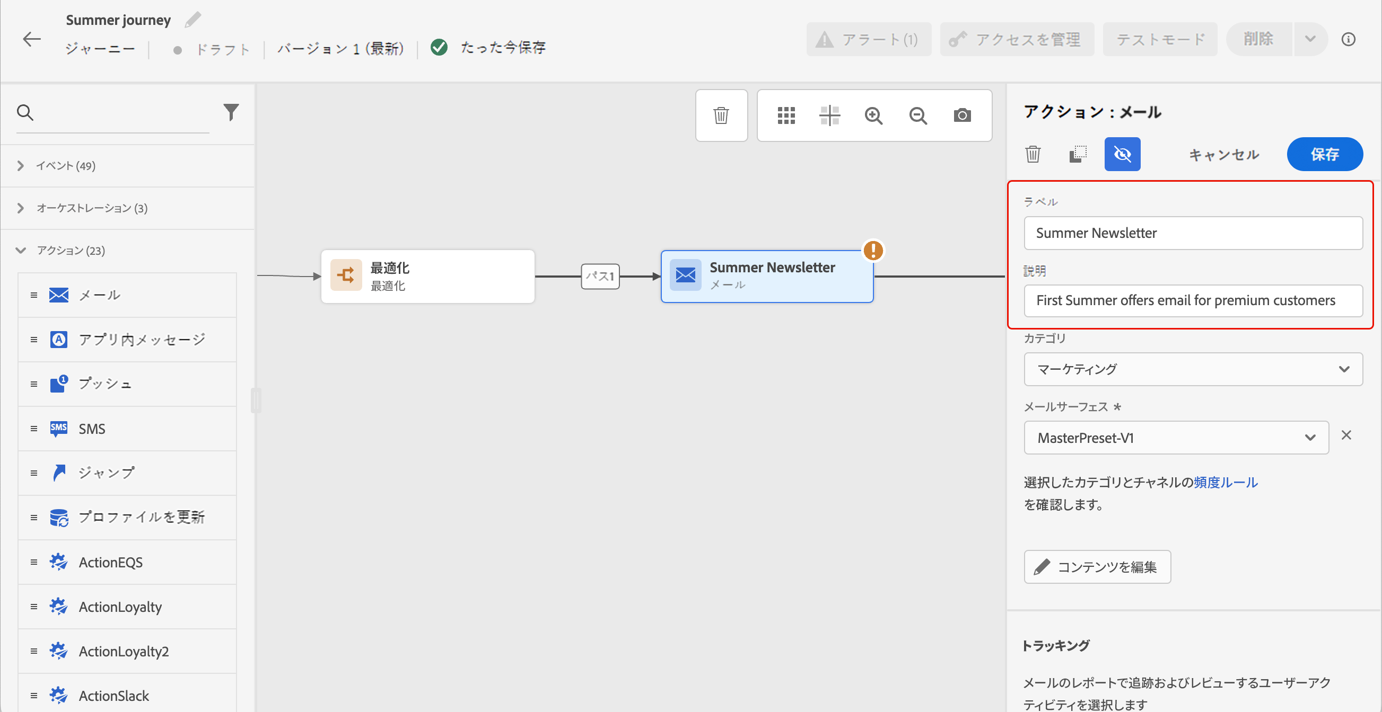This screenshot has height=712, width=1382.
Task: Take a canvas screenshot with camera icon
Action: (x=962, y=115)
